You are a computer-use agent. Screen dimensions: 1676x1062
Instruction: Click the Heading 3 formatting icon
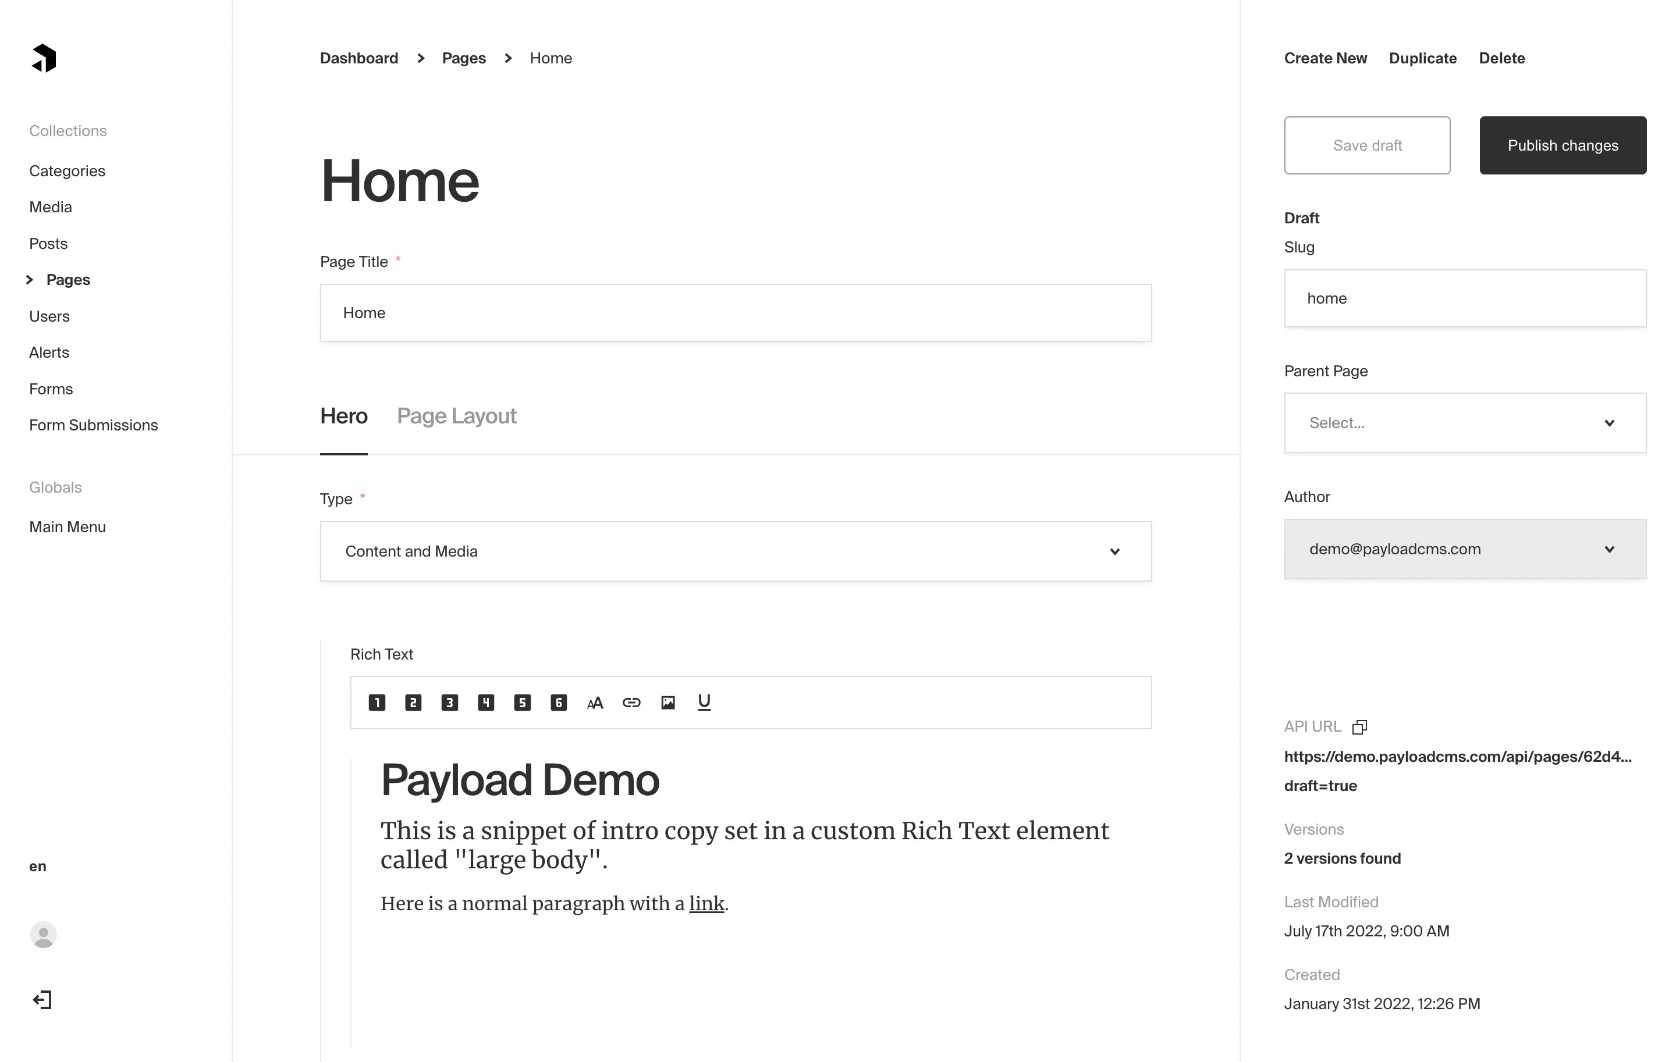point(448,702)
